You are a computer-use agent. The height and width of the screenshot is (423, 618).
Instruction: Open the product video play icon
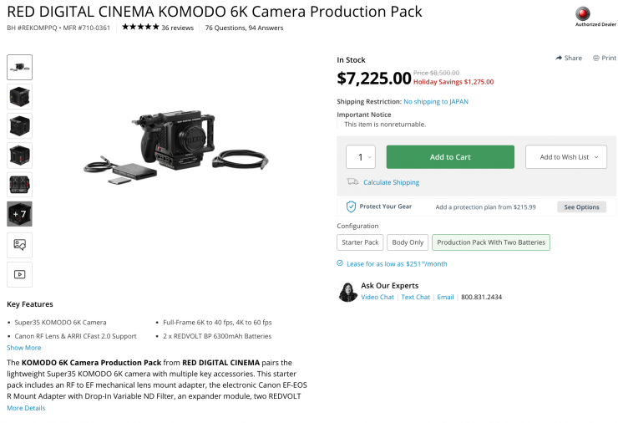pos(19,273)
